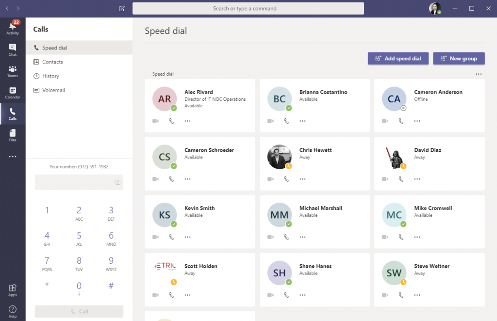
Task: Open the Help section
Action: tap(12, 310)
